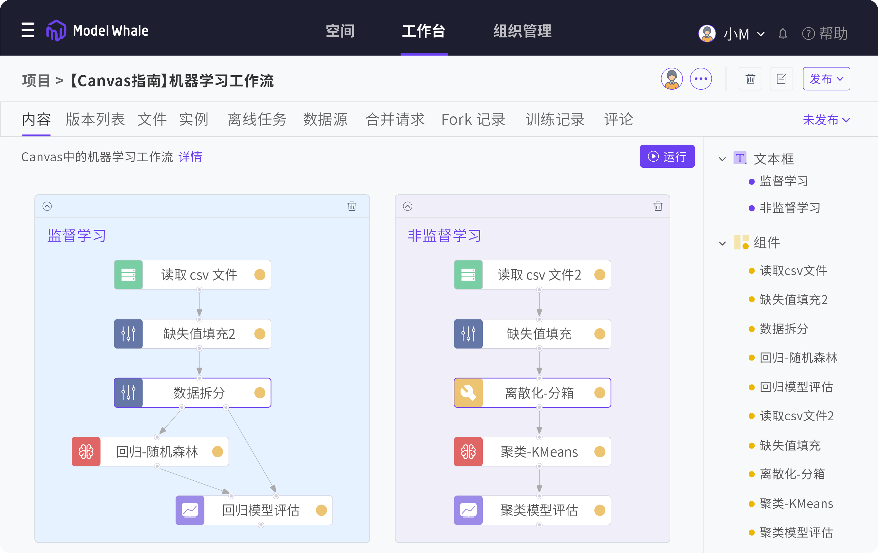878x553 pixels.
Task: Switch to the 数据源 tab
Action: click(x=325, y=120)
